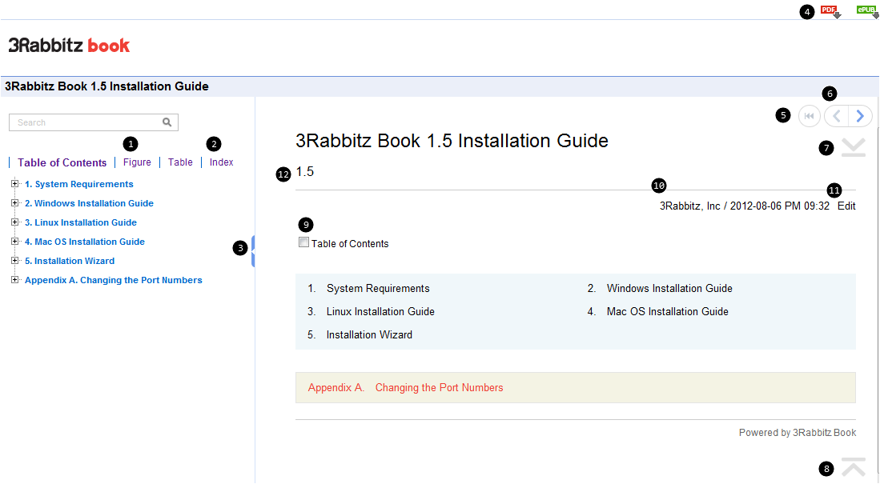The height and width of the screenshot is (484, 880).
Task: Collapse the sidebar with the splitter handle
Action: tap(253, 251)
